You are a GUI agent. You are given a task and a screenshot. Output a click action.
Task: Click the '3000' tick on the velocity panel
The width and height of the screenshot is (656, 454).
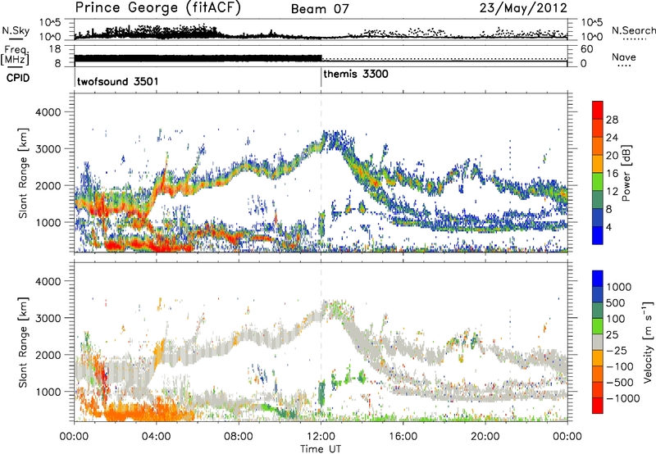[x=48, y=318]
